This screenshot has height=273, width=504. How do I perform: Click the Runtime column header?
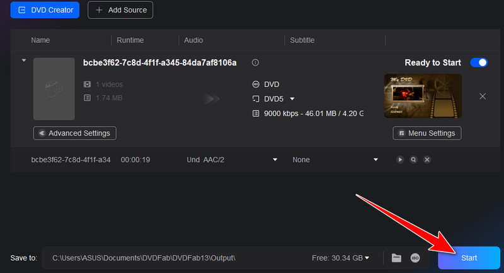click(130, 40)
